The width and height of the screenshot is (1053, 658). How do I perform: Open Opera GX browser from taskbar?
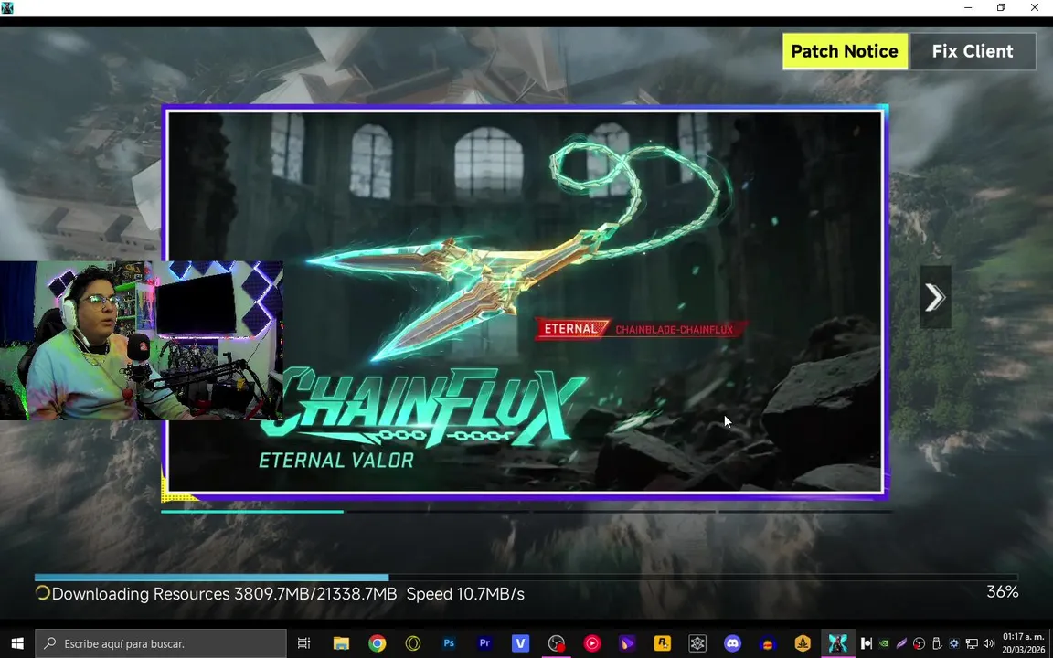coord(413,643)
